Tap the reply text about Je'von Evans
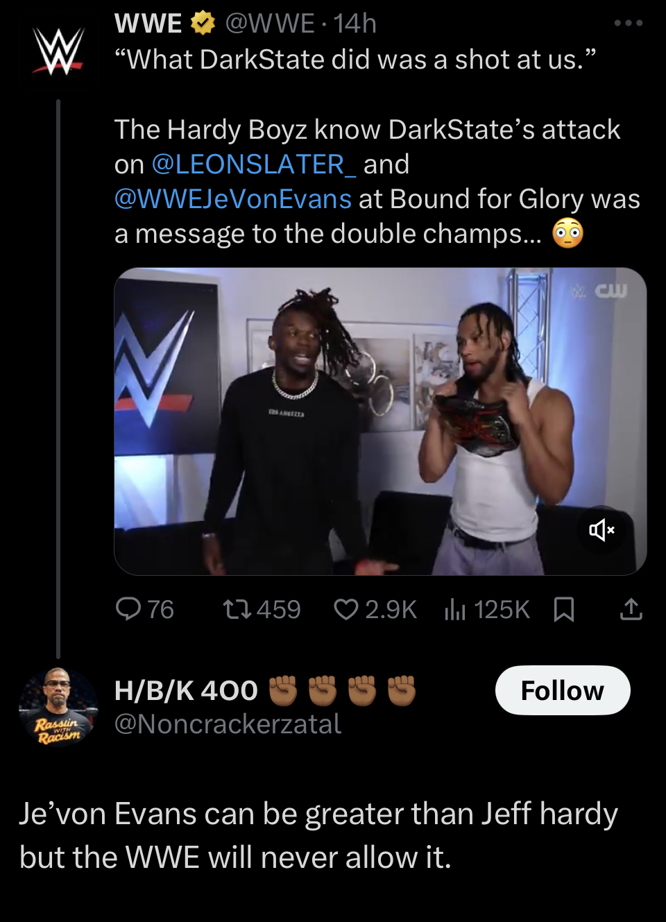Screen dimensions: 666x922 coord(318,835)
